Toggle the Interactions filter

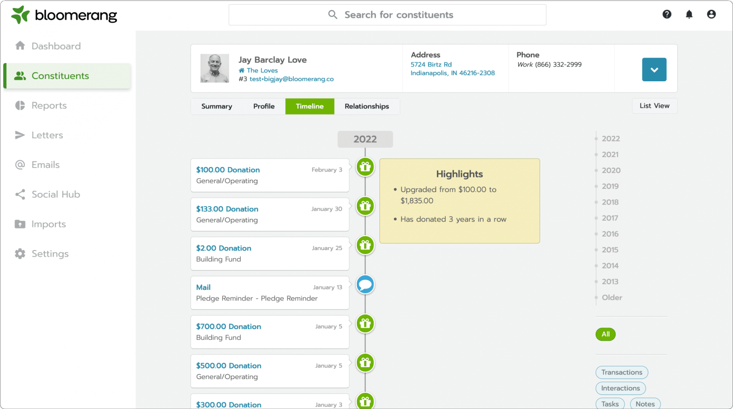(x=620, y=388)
